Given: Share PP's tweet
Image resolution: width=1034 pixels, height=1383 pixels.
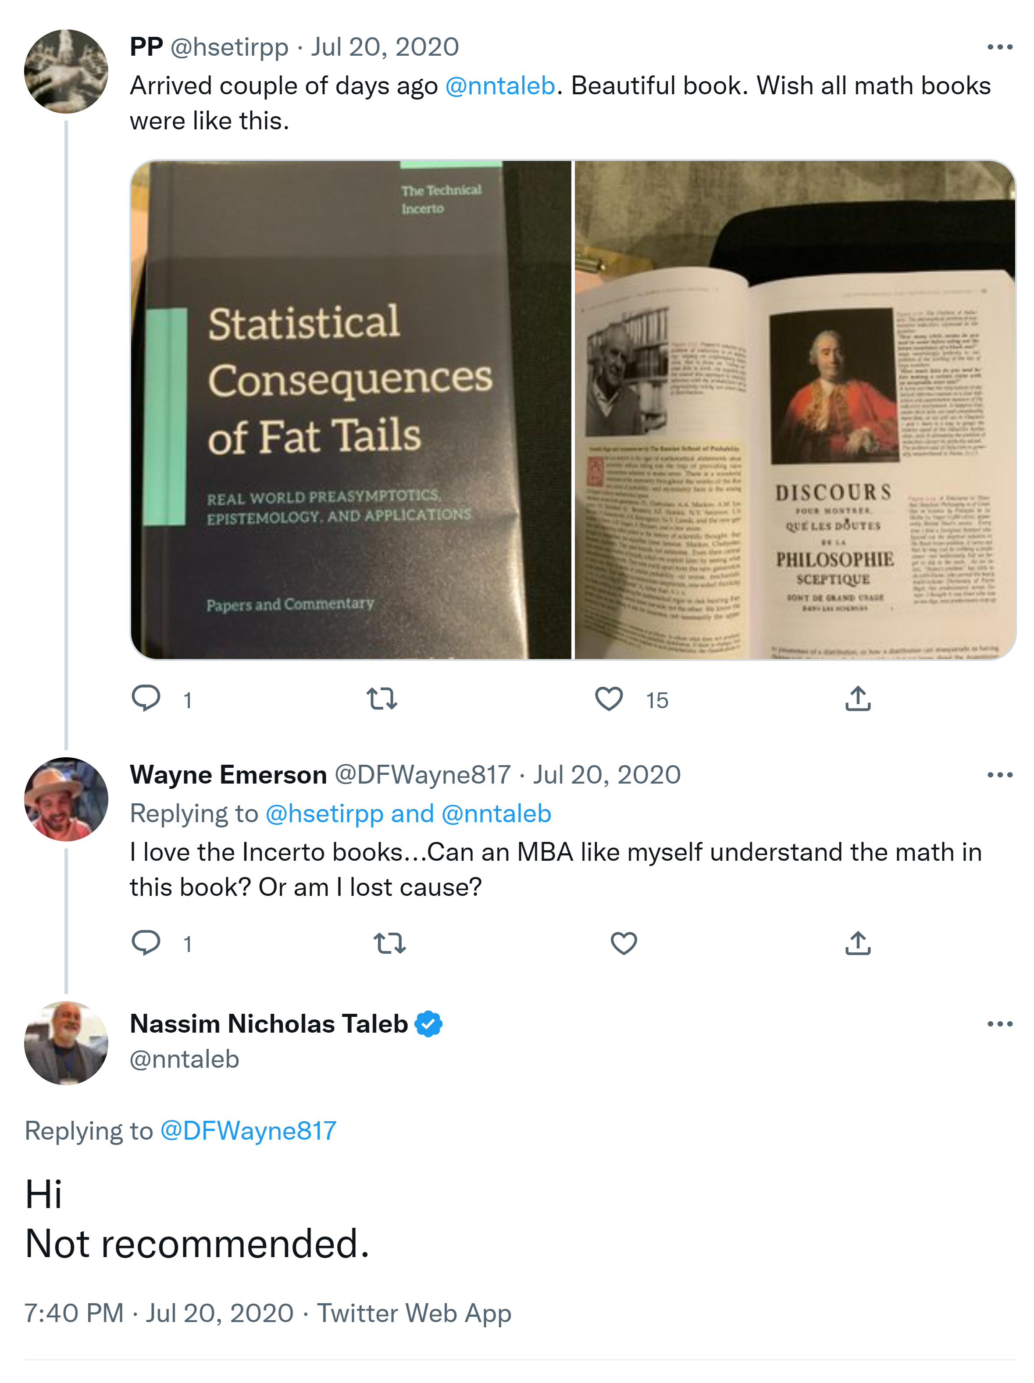Looking at the screenshot, I should pos(858,699).
